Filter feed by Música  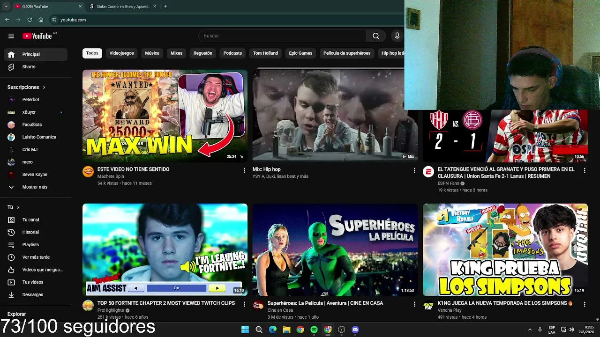[152, 53]
